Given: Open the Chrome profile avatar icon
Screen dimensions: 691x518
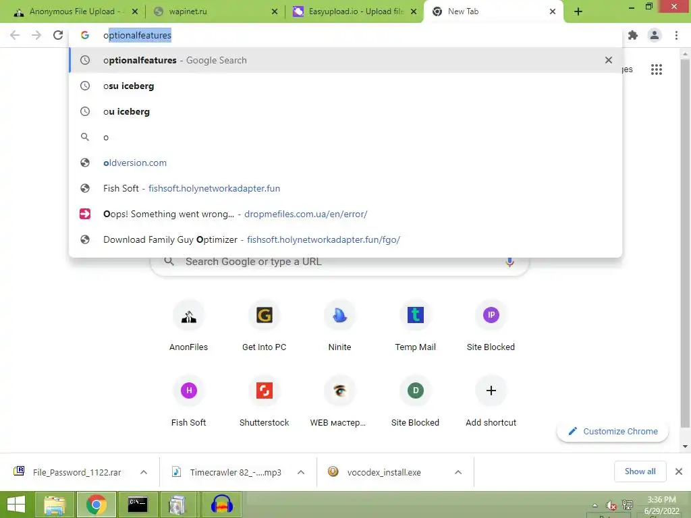Looking at the screenshot, I should [x=655, y=35].
